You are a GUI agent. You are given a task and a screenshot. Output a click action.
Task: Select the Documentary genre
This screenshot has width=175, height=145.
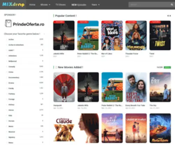14,78
